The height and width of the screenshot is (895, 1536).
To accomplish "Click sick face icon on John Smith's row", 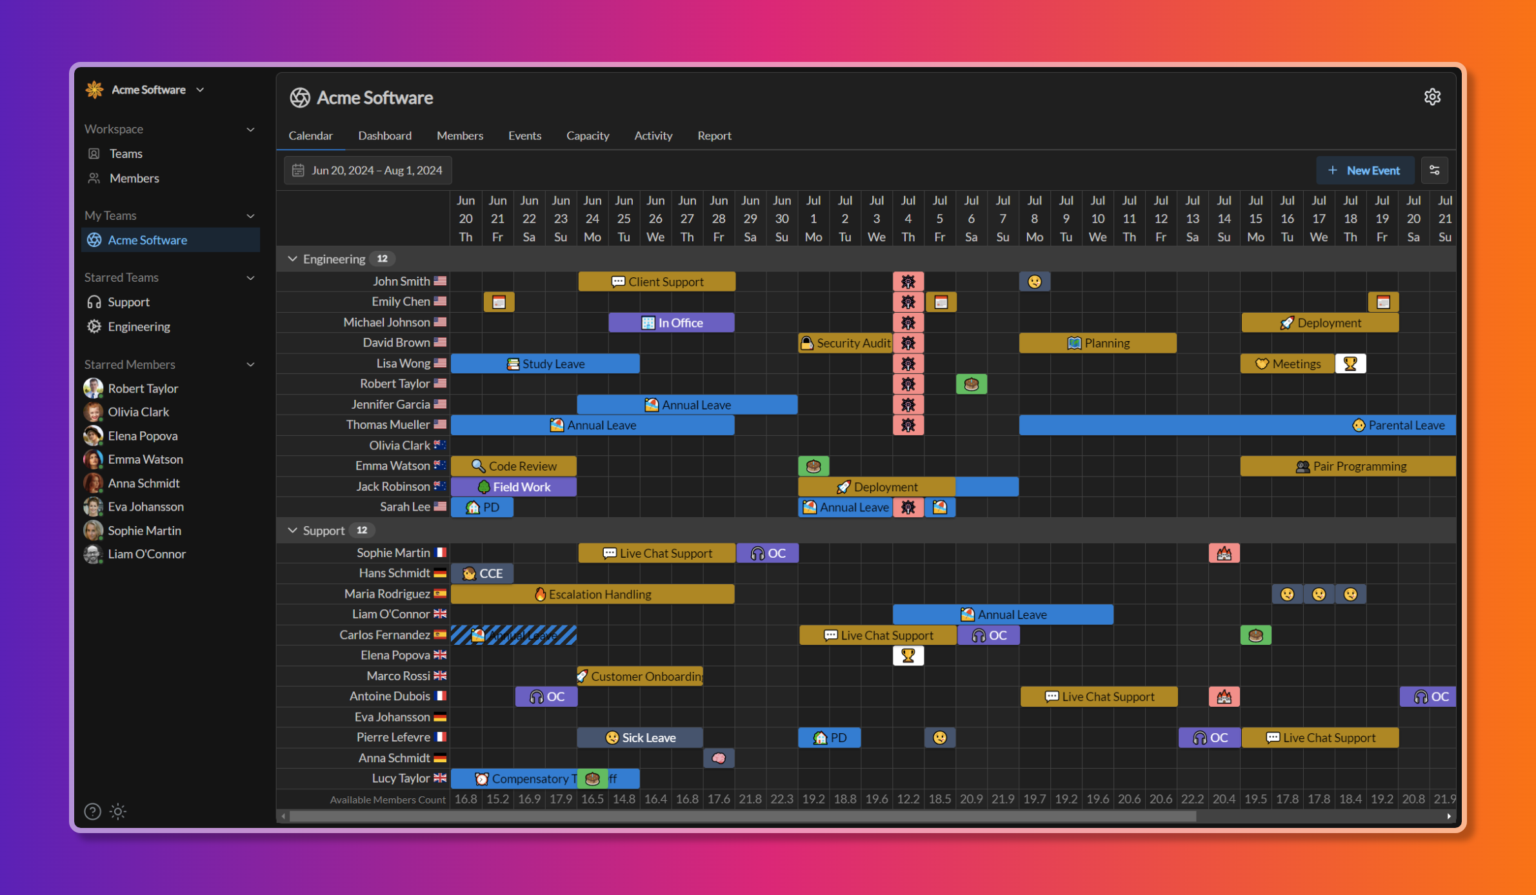I will click(1034, 282).
